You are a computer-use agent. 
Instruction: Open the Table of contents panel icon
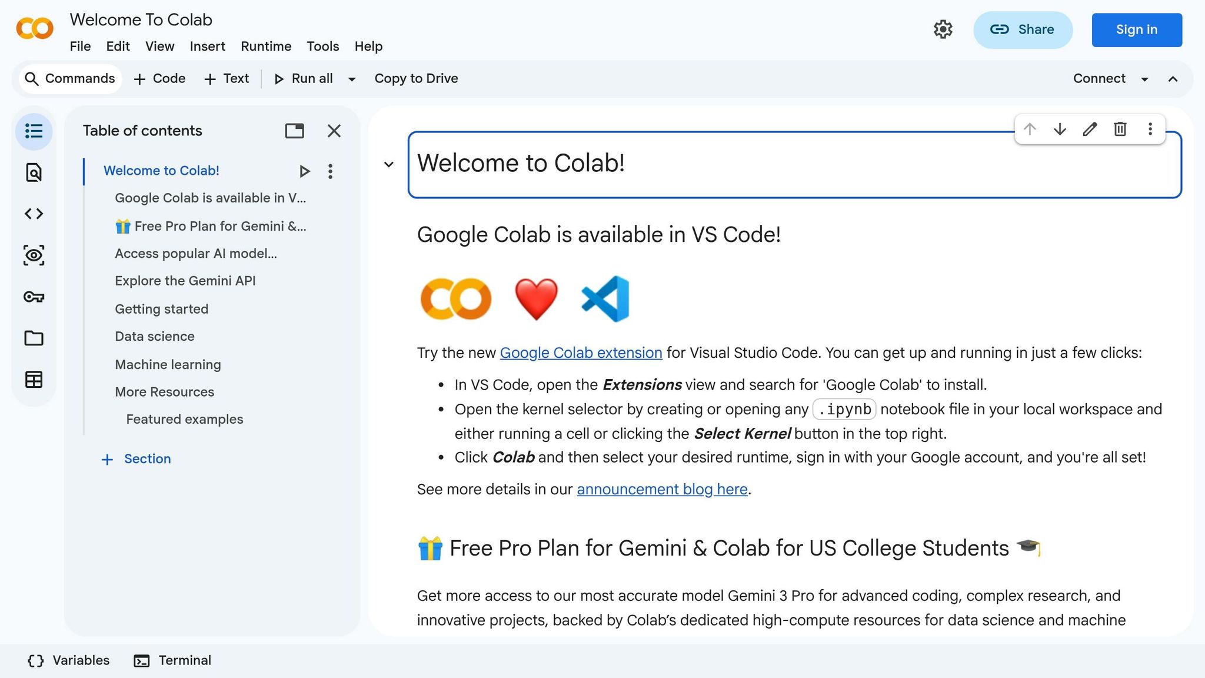[x=34, y=131]
